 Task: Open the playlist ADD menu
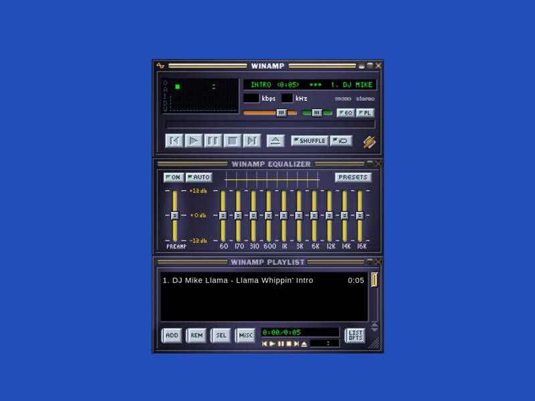pos(172,335)
